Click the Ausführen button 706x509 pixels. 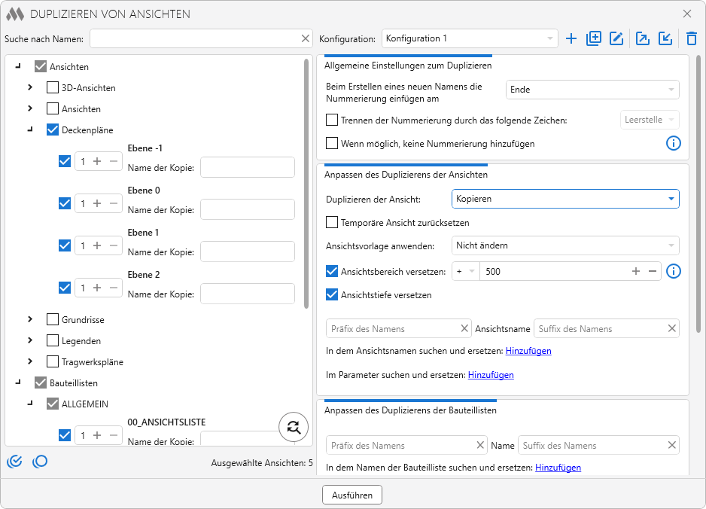(x=352, y=495)
